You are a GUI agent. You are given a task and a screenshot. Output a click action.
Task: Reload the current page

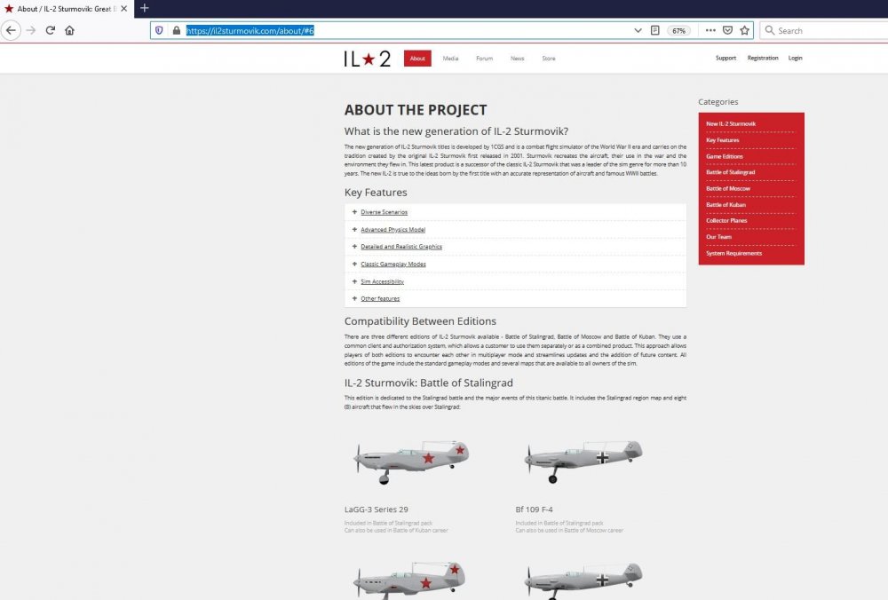click(x=52, y=29)
